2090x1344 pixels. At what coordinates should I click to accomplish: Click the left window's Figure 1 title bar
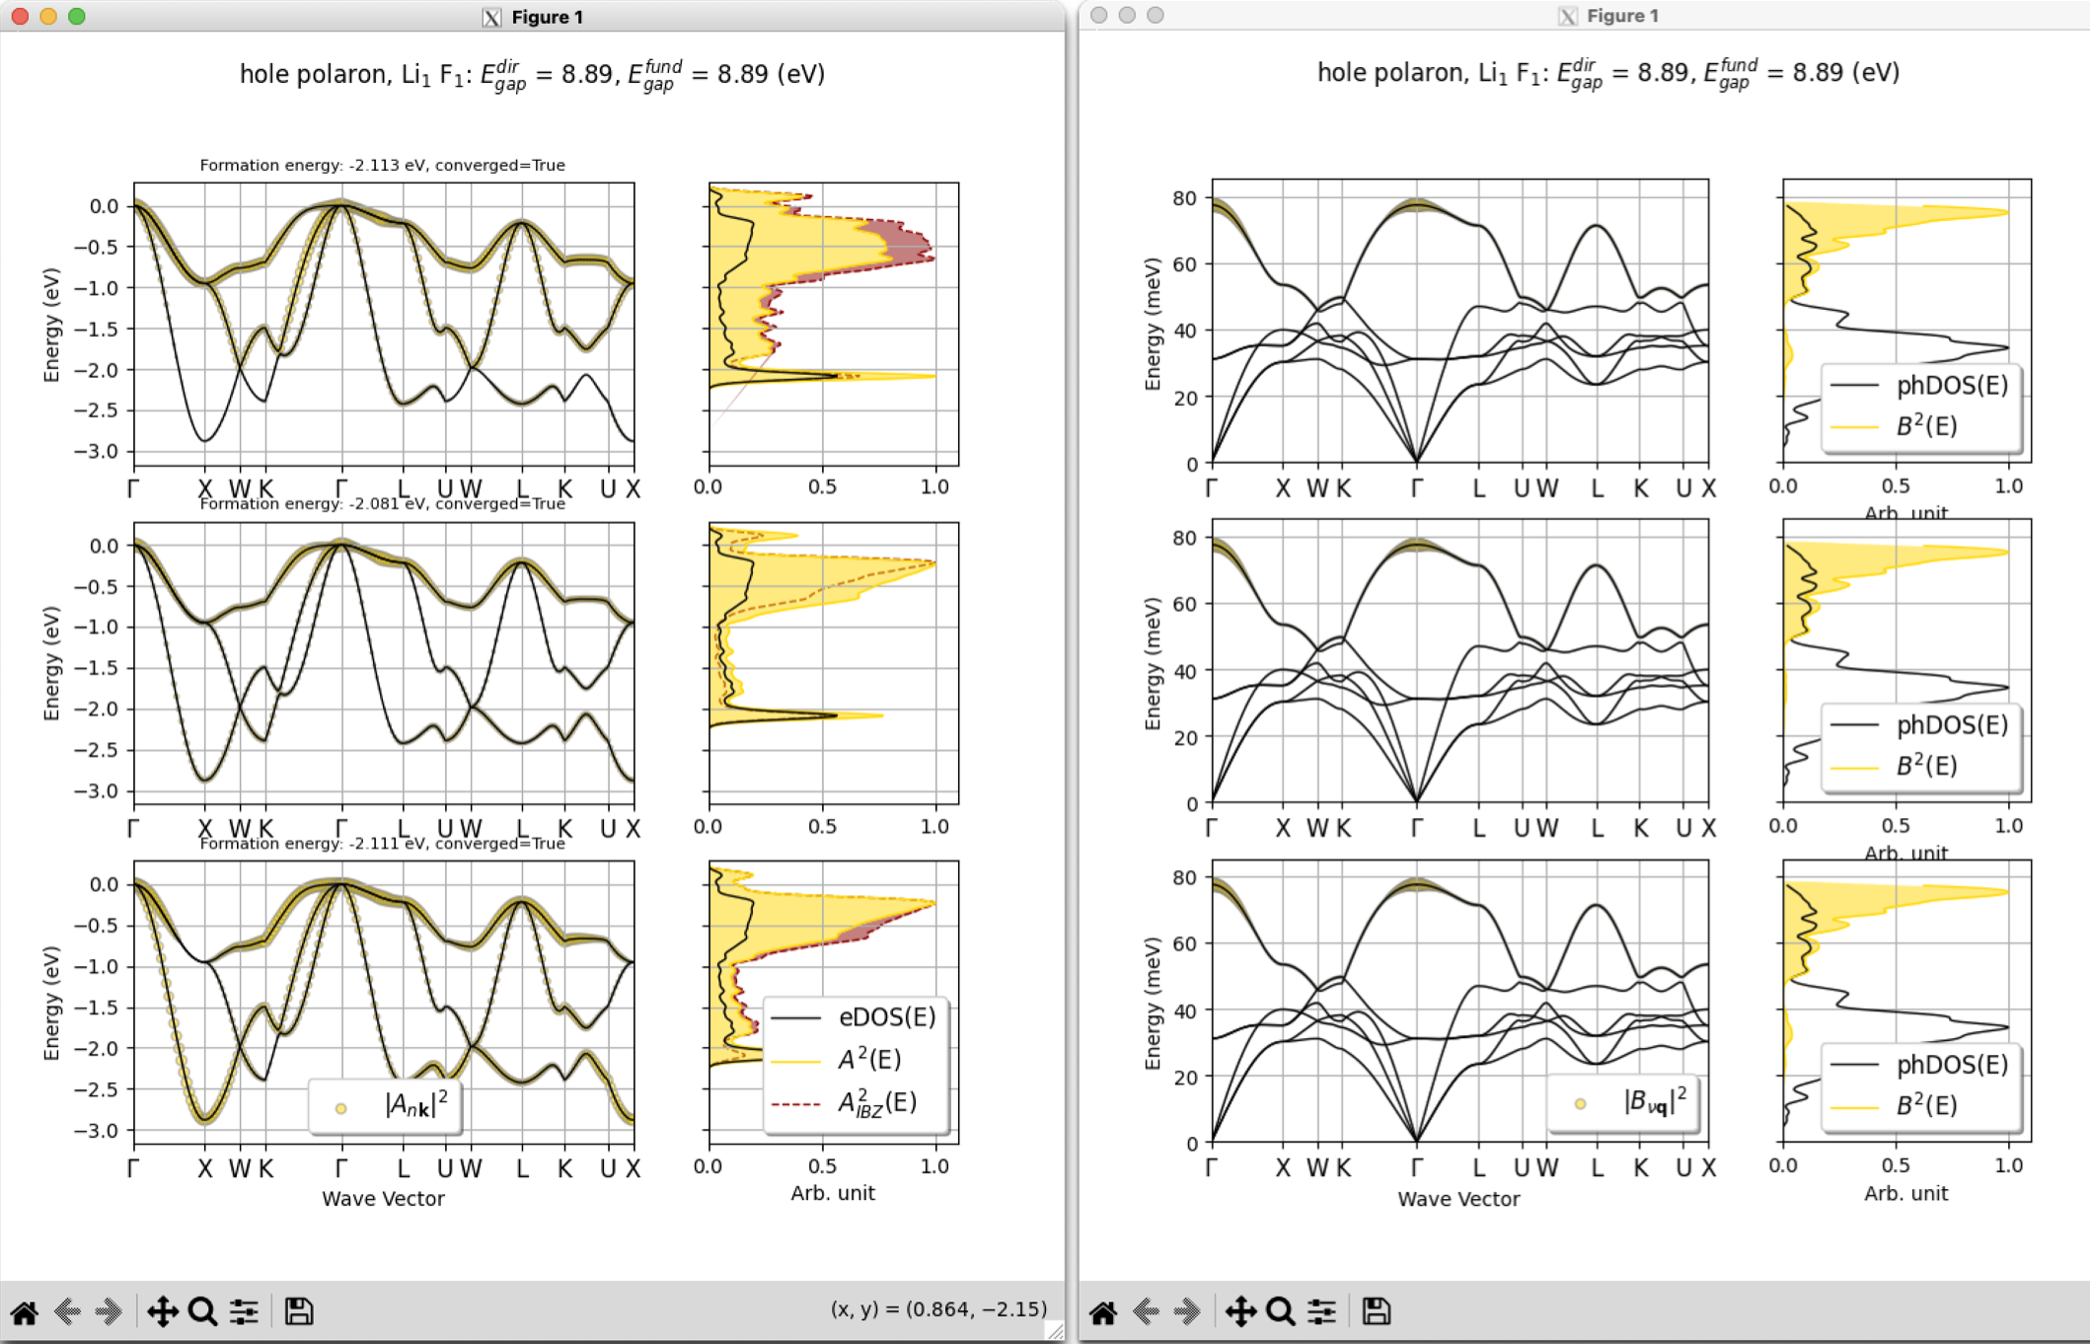coord(546,17)
